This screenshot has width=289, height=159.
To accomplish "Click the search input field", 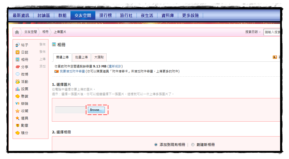I will coord(272,32).
